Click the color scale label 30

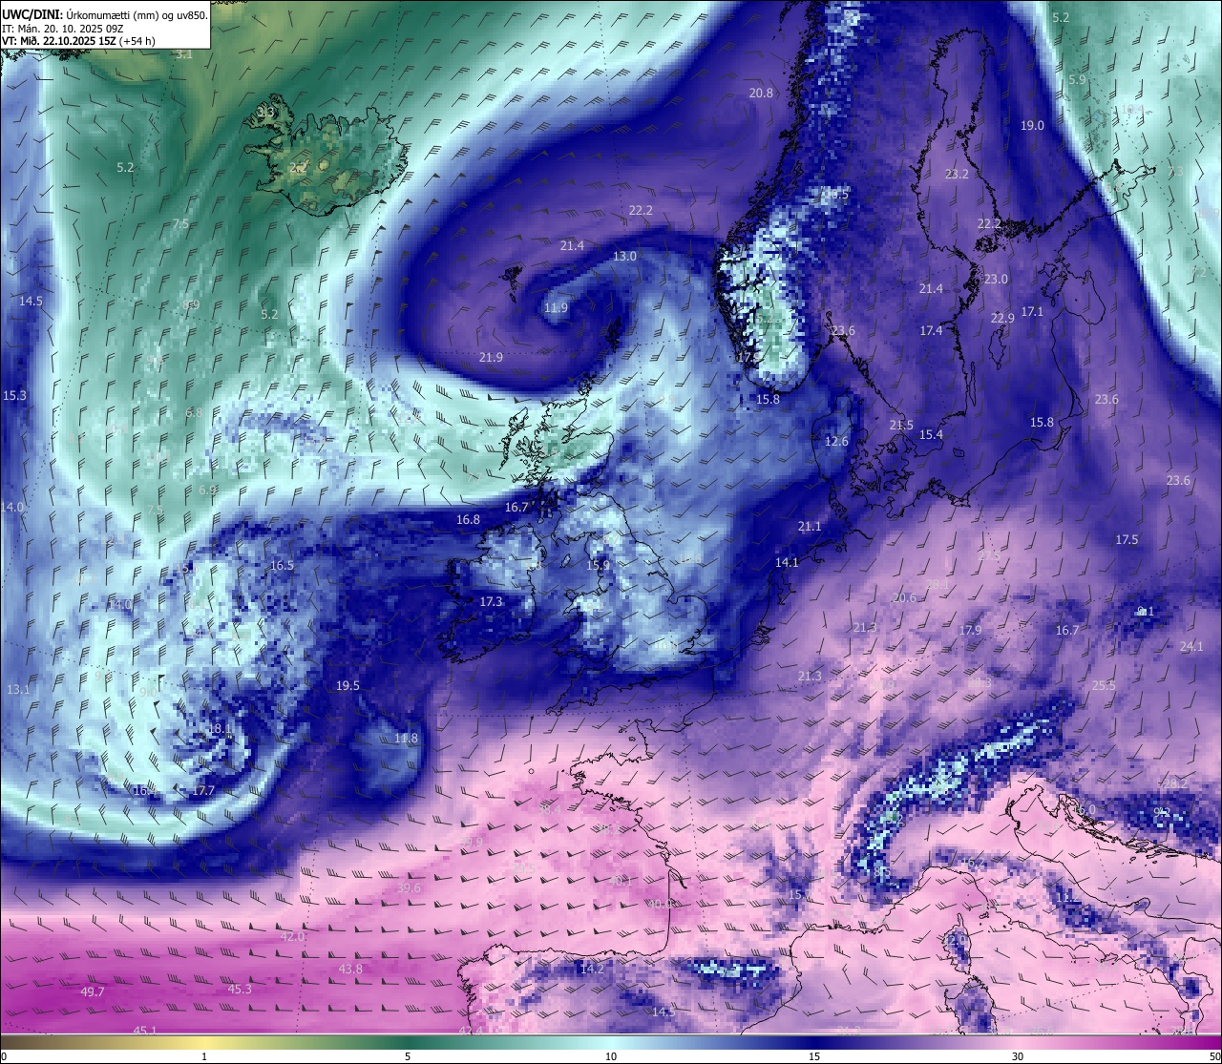click(x=1018, y=1056)
